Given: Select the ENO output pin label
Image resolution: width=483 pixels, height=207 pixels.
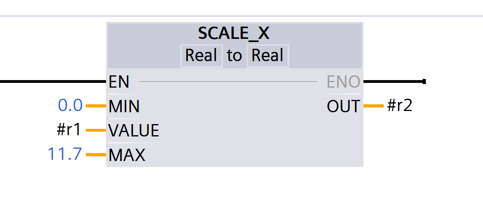Looking at the screenshot, I should 343,82.
